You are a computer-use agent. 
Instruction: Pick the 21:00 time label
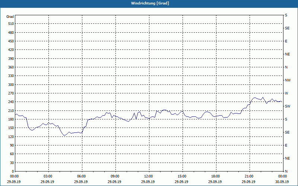click(250, 176)
